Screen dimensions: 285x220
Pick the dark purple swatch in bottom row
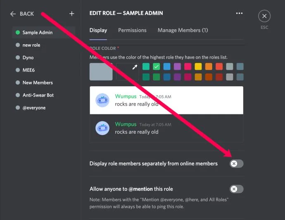coord(177,77)
